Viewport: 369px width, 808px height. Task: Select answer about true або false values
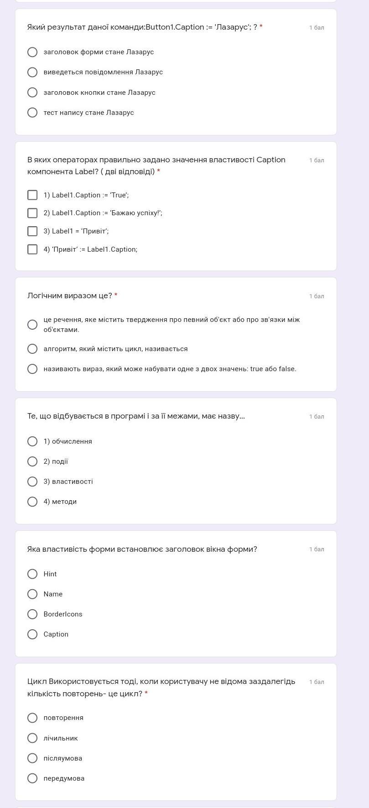coord(32,369)
